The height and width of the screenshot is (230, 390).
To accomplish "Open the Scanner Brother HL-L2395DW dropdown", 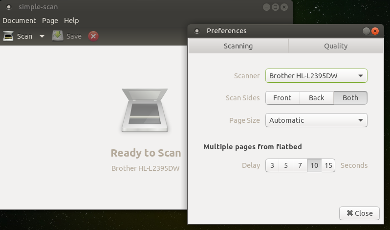I will coord(316,76).
